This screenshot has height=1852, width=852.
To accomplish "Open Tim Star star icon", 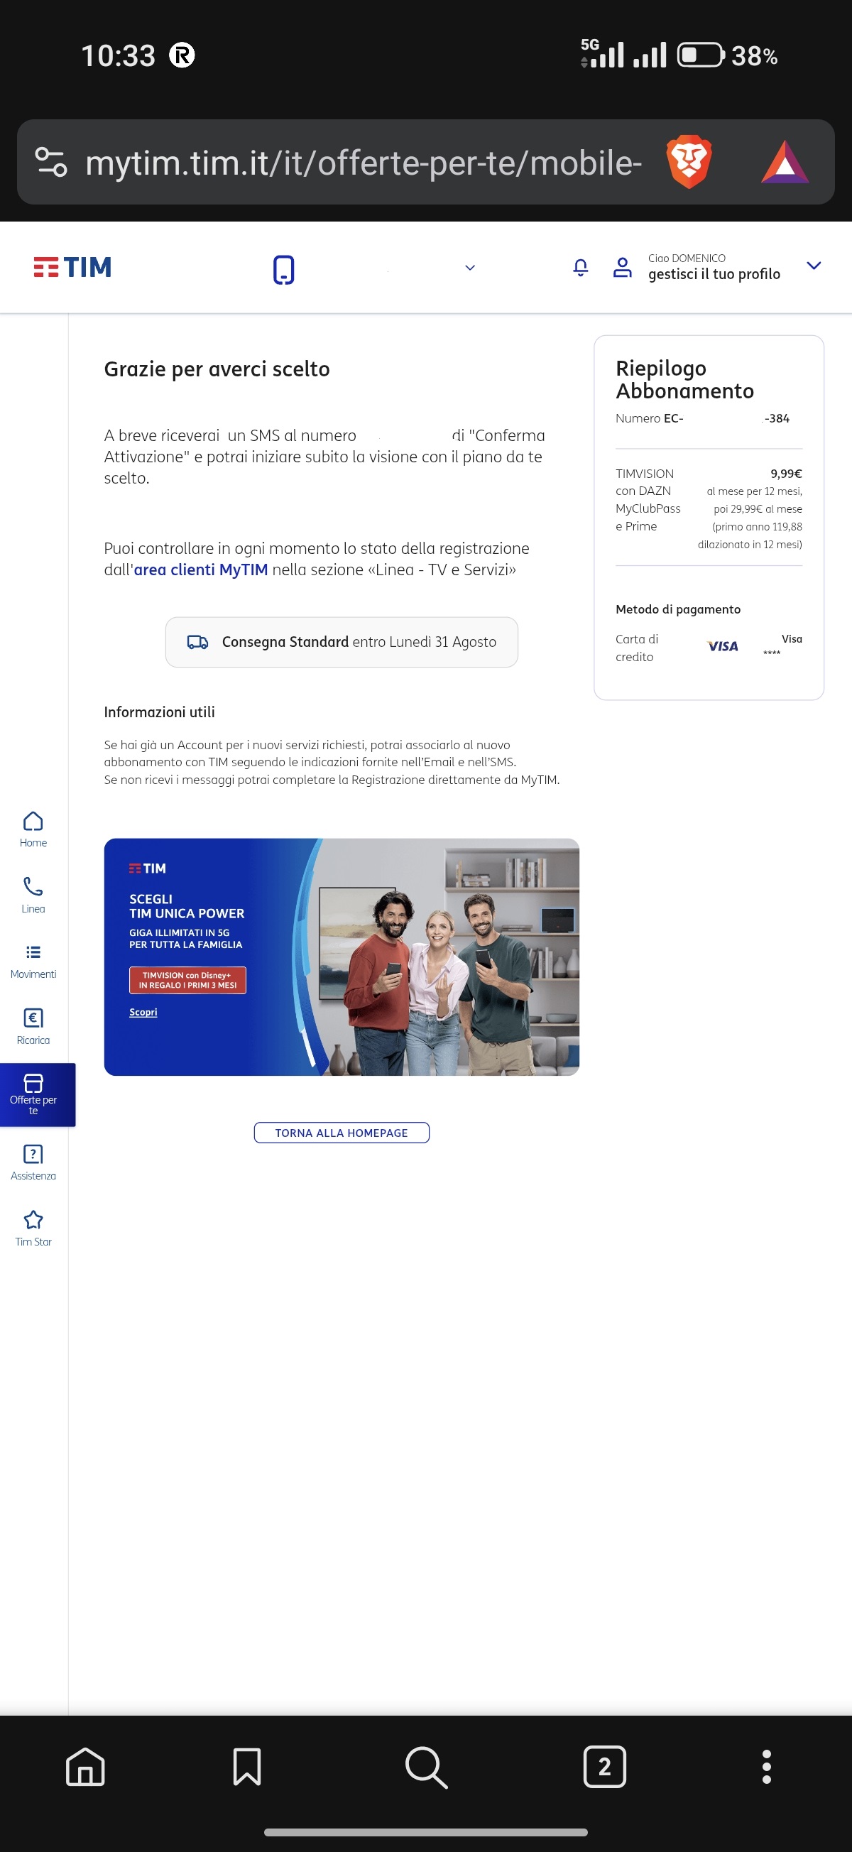I will pos(33,1228).
